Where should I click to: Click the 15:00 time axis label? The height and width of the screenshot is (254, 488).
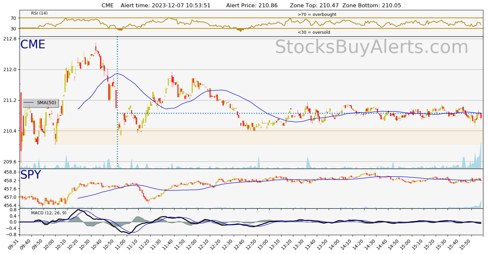(x=405, y=244)
